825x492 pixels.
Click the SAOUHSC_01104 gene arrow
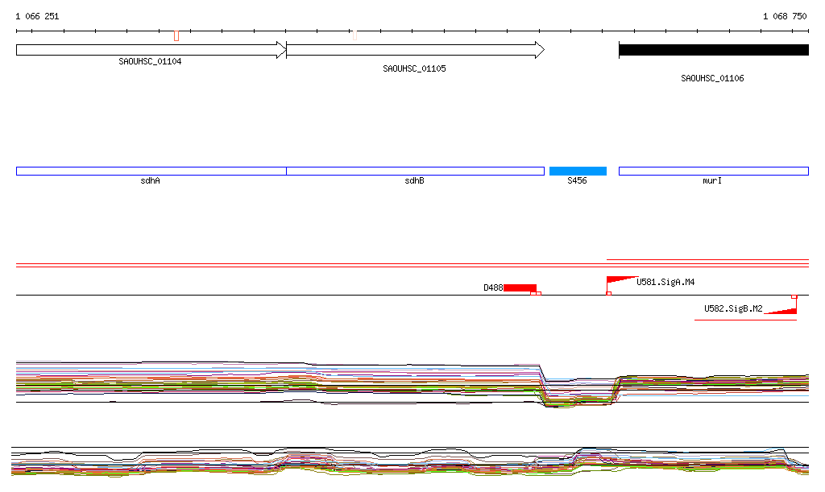coord(150,50)
